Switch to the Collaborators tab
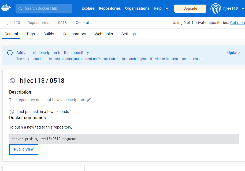This screenshot has width=245, height=171. click(74, 34)
